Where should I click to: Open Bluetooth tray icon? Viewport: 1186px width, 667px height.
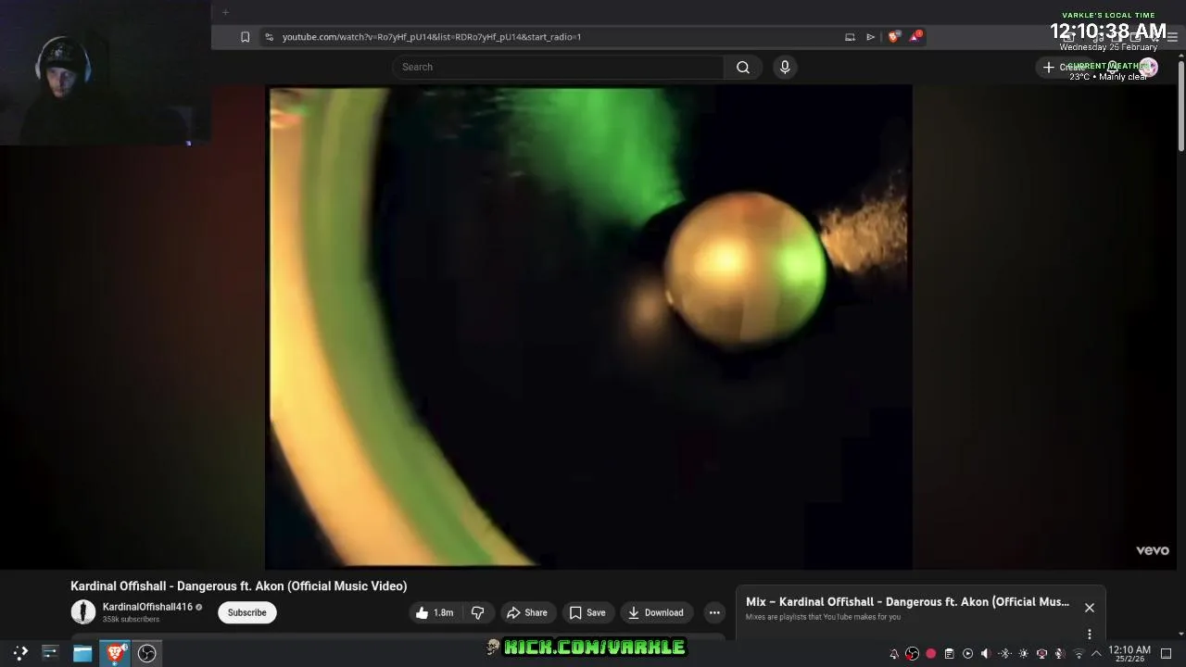[x=1004, y=654]
